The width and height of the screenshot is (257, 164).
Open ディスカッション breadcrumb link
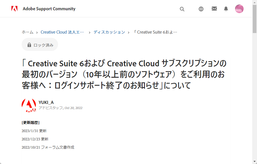tap(109, 32)
